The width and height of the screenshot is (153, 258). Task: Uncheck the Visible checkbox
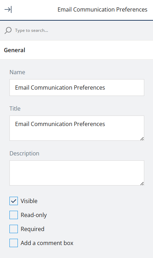point(14,201)
